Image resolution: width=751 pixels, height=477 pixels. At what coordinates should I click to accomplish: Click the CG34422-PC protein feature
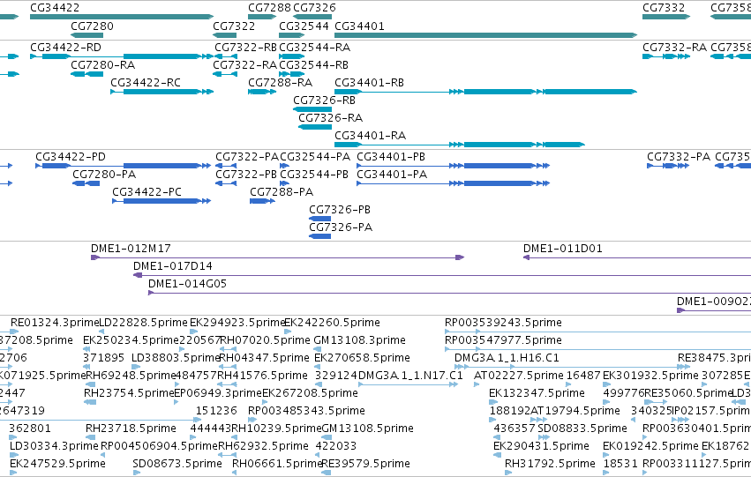point(161,201)
